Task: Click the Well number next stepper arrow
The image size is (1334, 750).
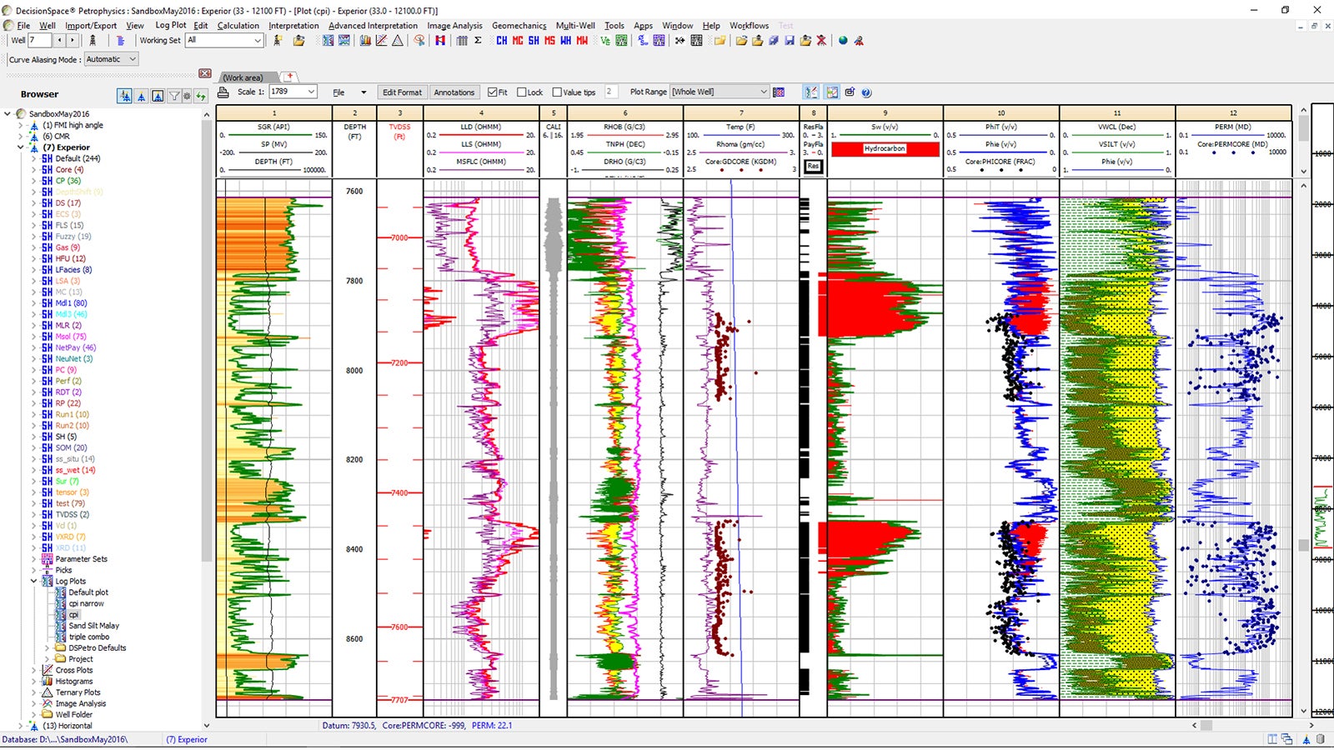Action: click(x=73, y=40)
